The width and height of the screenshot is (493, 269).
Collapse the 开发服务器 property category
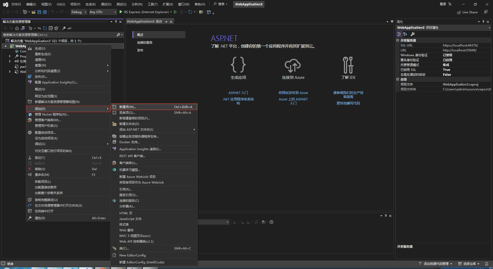tap(398, 40)
